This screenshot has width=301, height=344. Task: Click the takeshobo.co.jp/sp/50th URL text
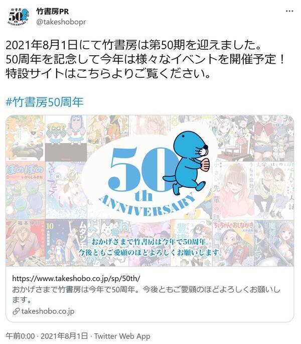(x=76, y=278)
